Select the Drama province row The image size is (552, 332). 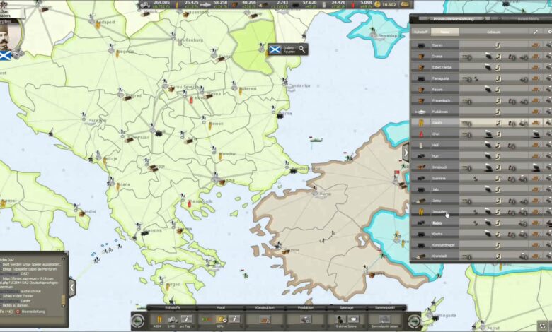coord(481,57)
